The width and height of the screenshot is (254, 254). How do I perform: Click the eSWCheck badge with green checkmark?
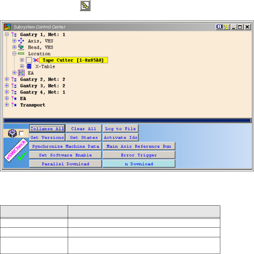pyautogui.click(x=16, y=150)
